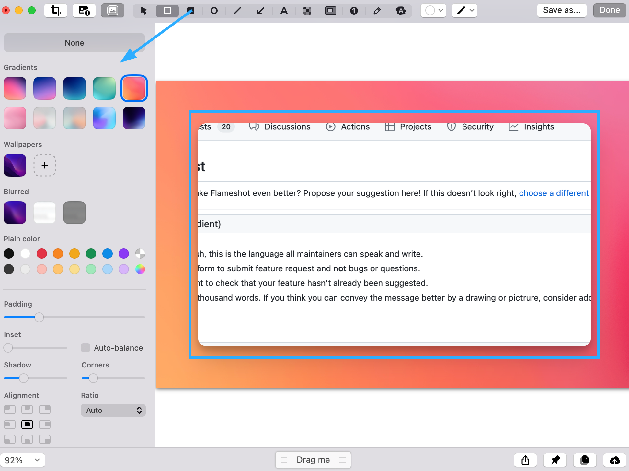
Task: Select the Rectangle annotation tool
Action: [x=167, y=10]
